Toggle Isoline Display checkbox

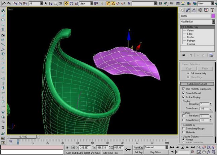[x=183, y=97]
